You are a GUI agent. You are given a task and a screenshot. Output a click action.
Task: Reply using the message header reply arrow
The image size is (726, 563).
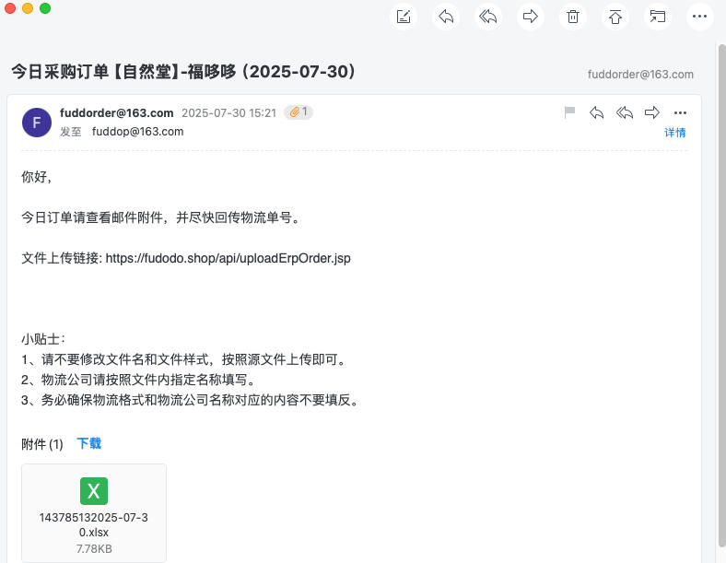coord(597,112)
